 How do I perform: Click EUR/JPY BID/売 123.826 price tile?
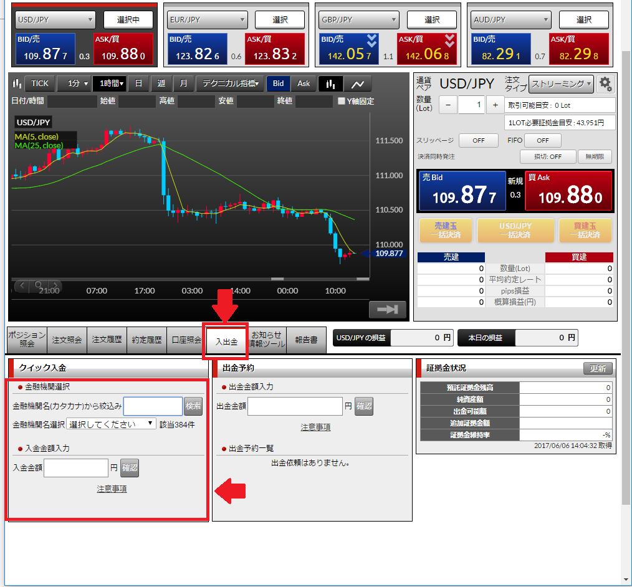[x=198, y=49]
